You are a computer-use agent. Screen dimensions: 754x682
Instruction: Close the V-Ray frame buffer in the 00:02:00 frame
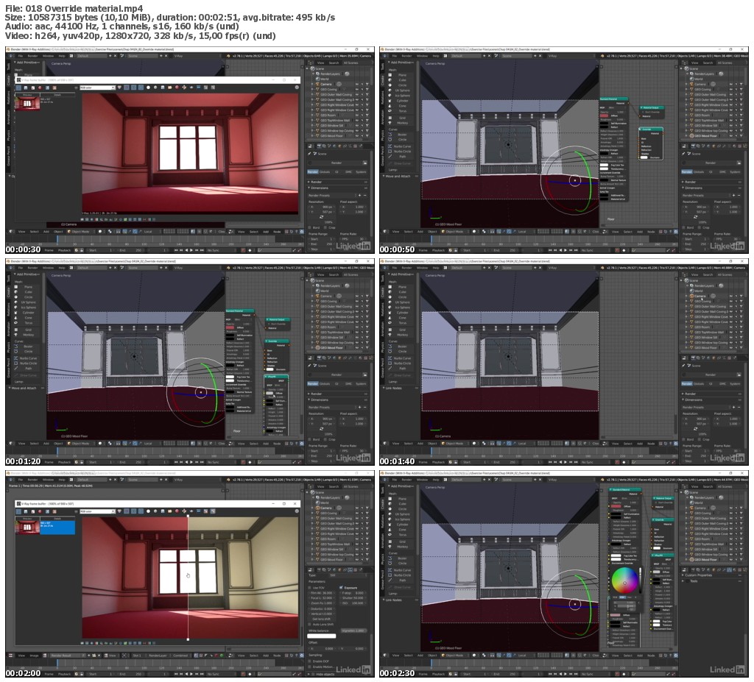coord(295,504)
